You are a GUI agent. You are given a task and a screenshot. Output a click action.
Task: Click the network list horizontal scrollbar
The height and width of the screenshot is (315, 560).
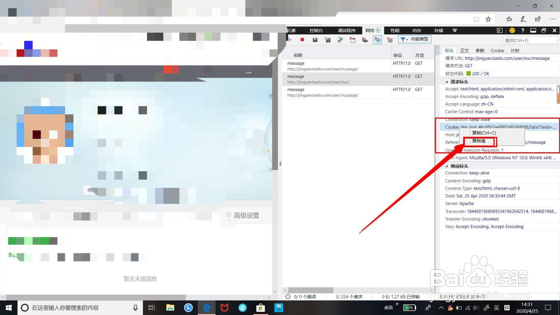pos(310,290)
